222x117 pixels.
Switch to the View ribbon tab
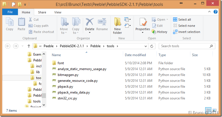pos(58,12)
